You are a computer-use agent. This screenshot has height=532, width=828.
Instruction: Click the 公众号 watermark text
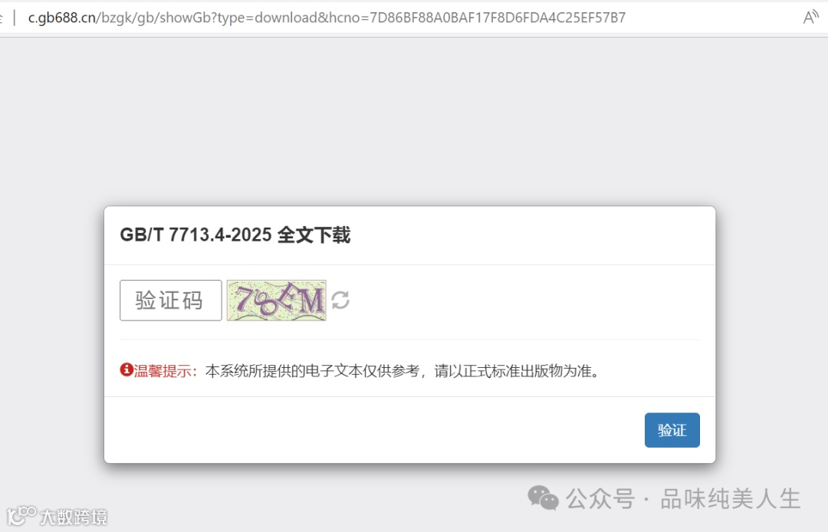[x=600, y=499]
